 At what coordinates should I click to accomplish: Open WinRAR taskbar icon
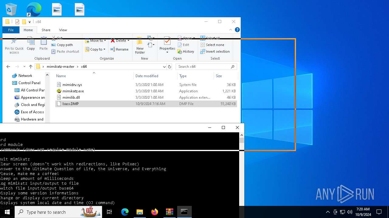170,212
